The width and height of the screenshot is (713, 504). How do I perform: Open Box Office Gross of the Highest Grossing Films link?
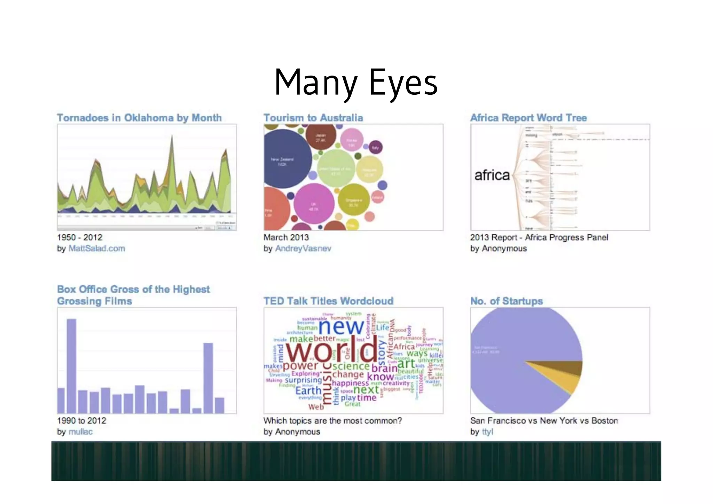click(133, 295)
